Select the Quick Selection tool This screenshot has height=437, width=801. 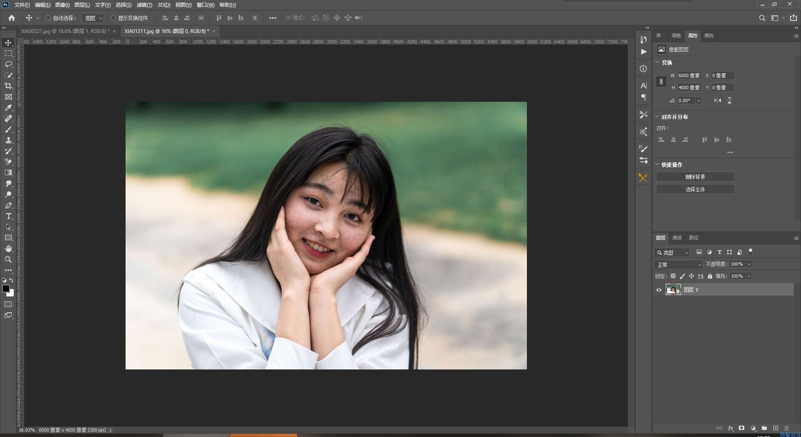tap(8, 75)
